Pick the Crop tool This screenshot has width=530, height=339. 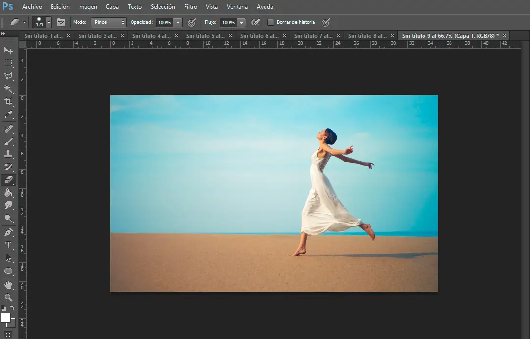pos(8,102)
